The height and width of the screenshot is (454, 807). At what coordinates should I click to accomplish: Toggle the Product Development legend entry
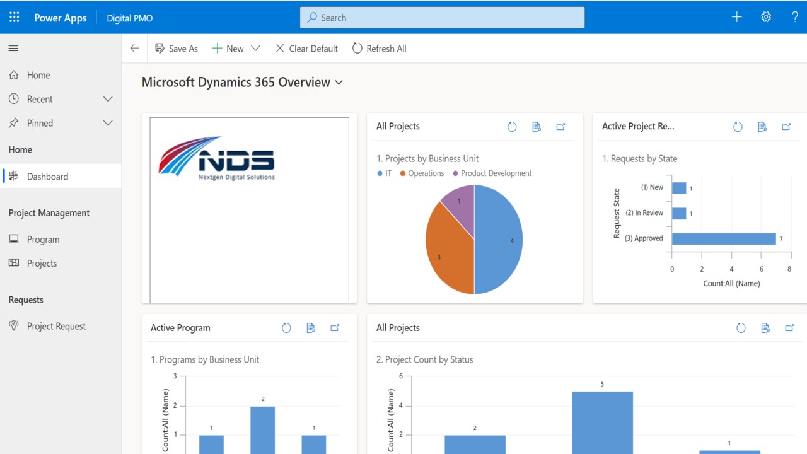(x=492, y=173)
